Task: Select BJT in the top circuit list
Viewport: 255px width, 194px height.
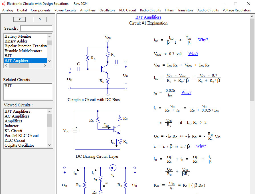Action: pyautogui.click(x=26, y=56)
